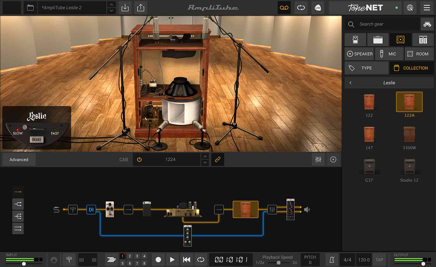Screen dimensions: 436x267
Task: Select the Leslie cabinet block in chain
Action: (x=246, y=209)
